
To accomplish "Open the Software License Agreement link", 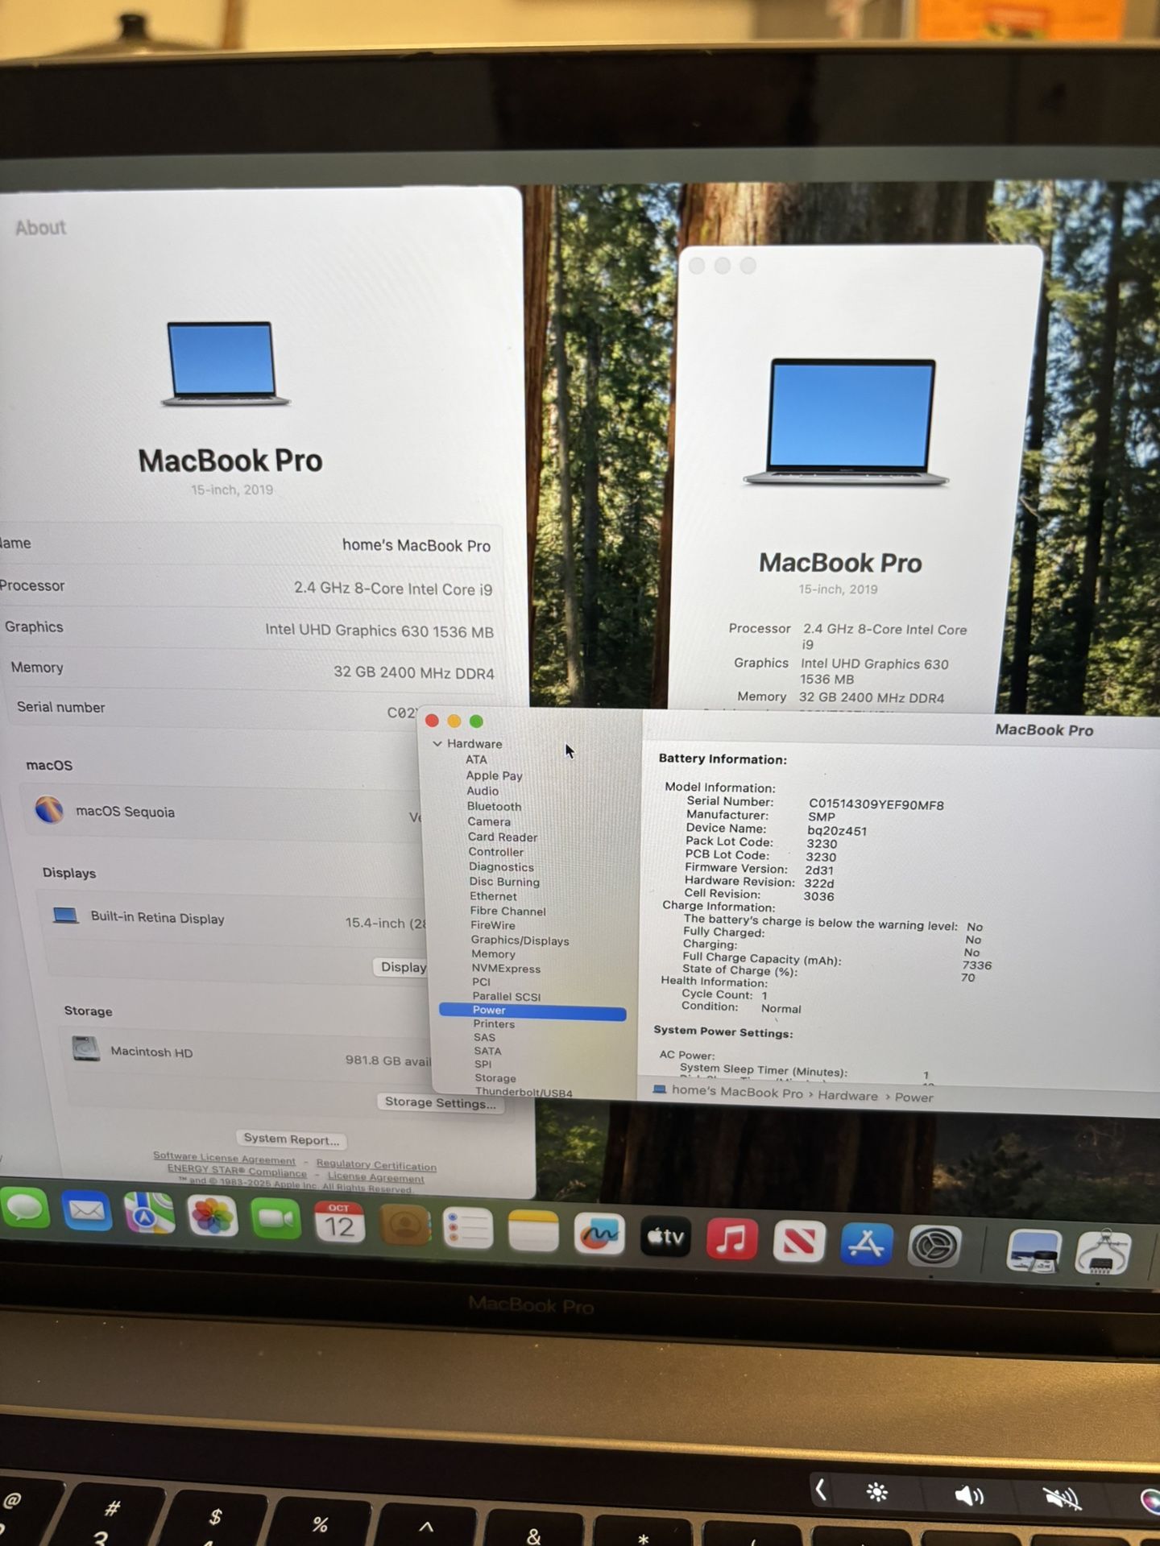I will coord(224,1159).
